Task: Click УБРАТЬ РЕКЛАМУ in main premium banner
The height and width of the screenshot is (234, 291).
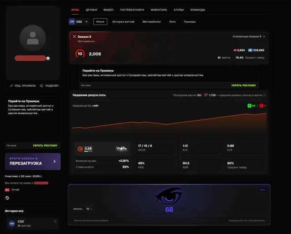Action: (244, 85)
